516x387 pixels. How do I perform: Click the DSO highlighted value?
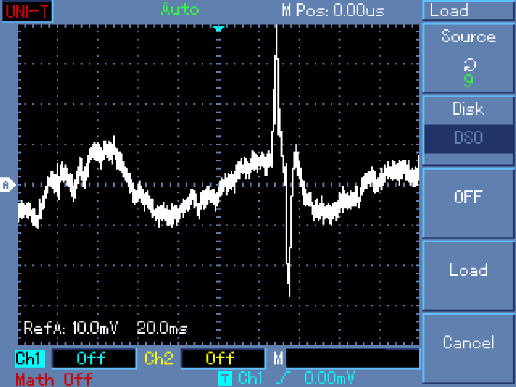(x=468, y=139)
